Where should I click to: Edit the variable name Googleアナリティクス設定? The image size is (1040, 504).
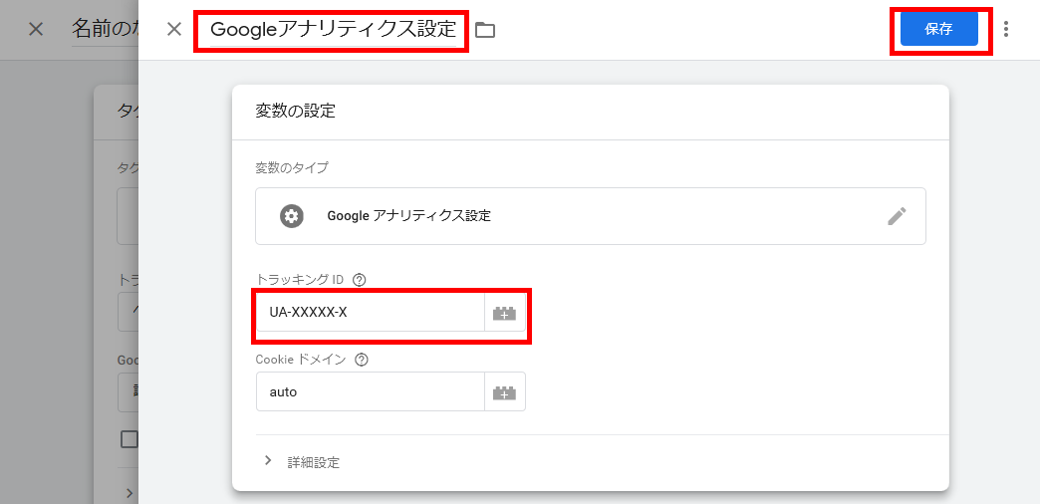tap(333, 29)
